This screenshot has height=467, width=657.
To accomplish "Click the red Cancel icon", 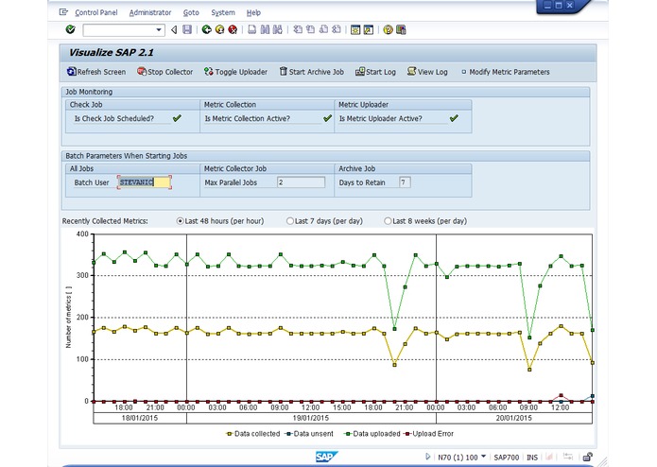I will pos(233,29).
